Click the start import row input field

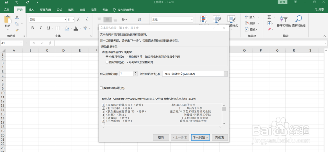click(127, 74)
